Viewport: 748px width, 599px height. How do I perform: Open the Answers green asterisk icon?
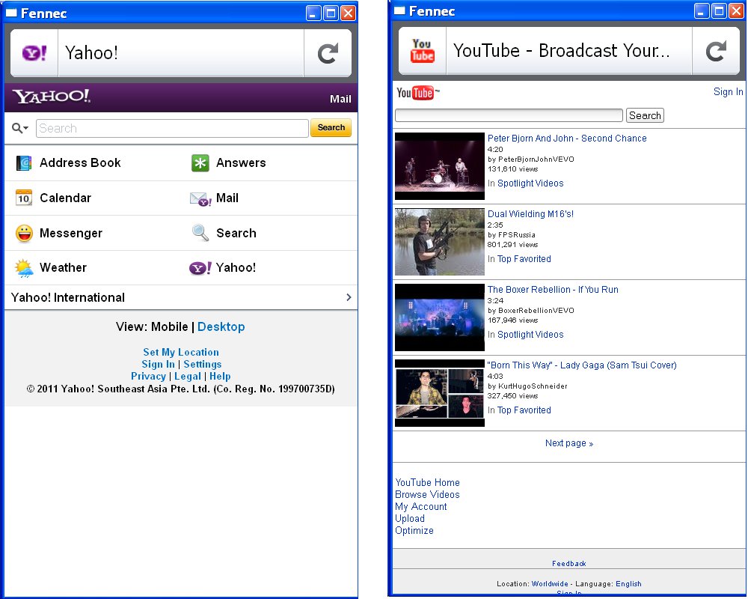pyautogui.click(x=200, y=163)
